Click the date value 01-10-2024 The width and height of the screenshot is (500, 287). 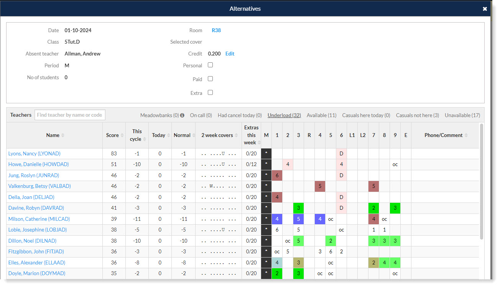(78, 30)
